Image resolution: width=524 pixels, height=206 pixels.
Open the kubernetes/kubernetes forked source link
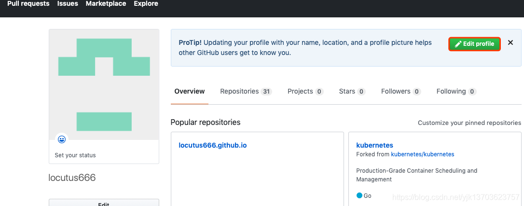click(x=422, y=154)
